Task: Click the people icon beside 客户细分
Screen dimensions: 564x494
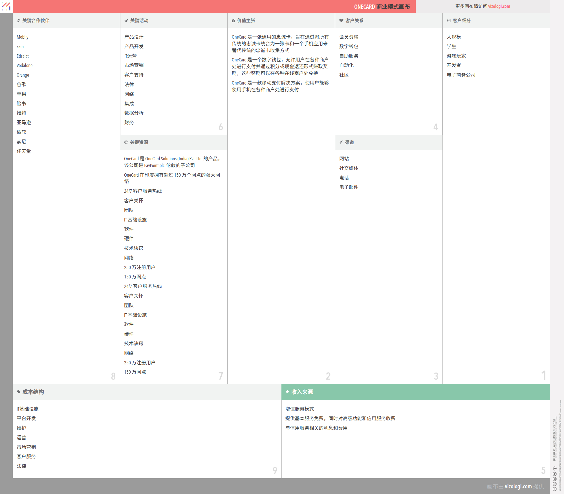Action: point(449,21)
